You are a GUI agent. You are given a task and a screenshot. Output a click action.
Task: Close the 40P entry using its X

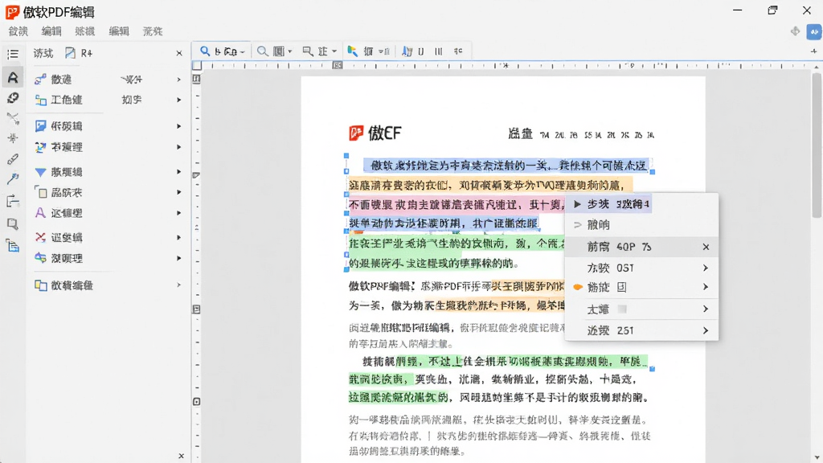click(x=706, y=247)
